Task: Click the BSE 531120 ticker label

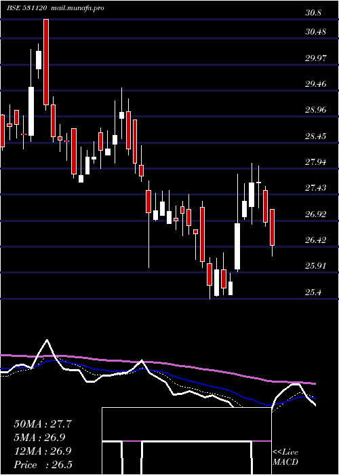Action: (26, 8)
